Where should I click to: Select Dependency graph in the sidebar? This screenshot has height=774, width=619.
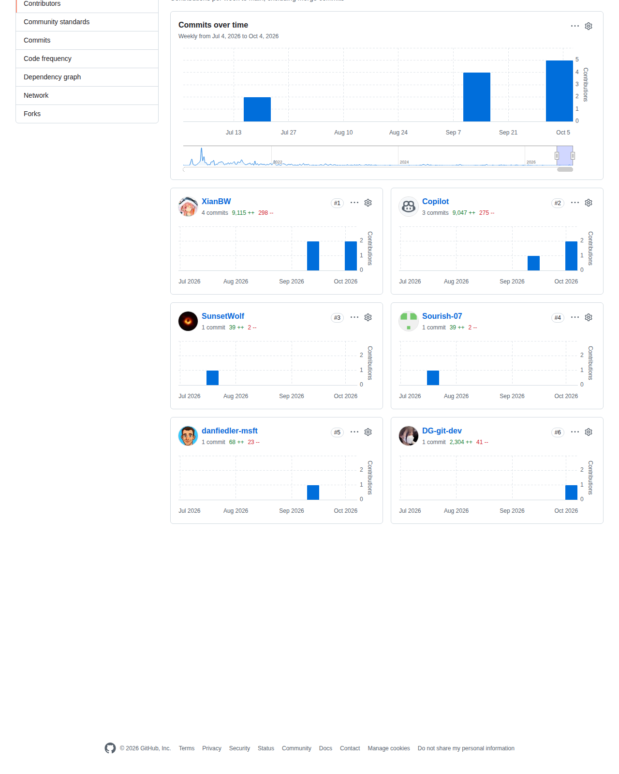click(87, 77)
